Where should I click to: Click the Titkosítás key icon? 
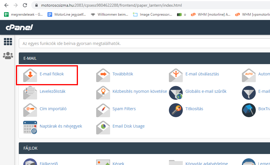tap(176, 110)
